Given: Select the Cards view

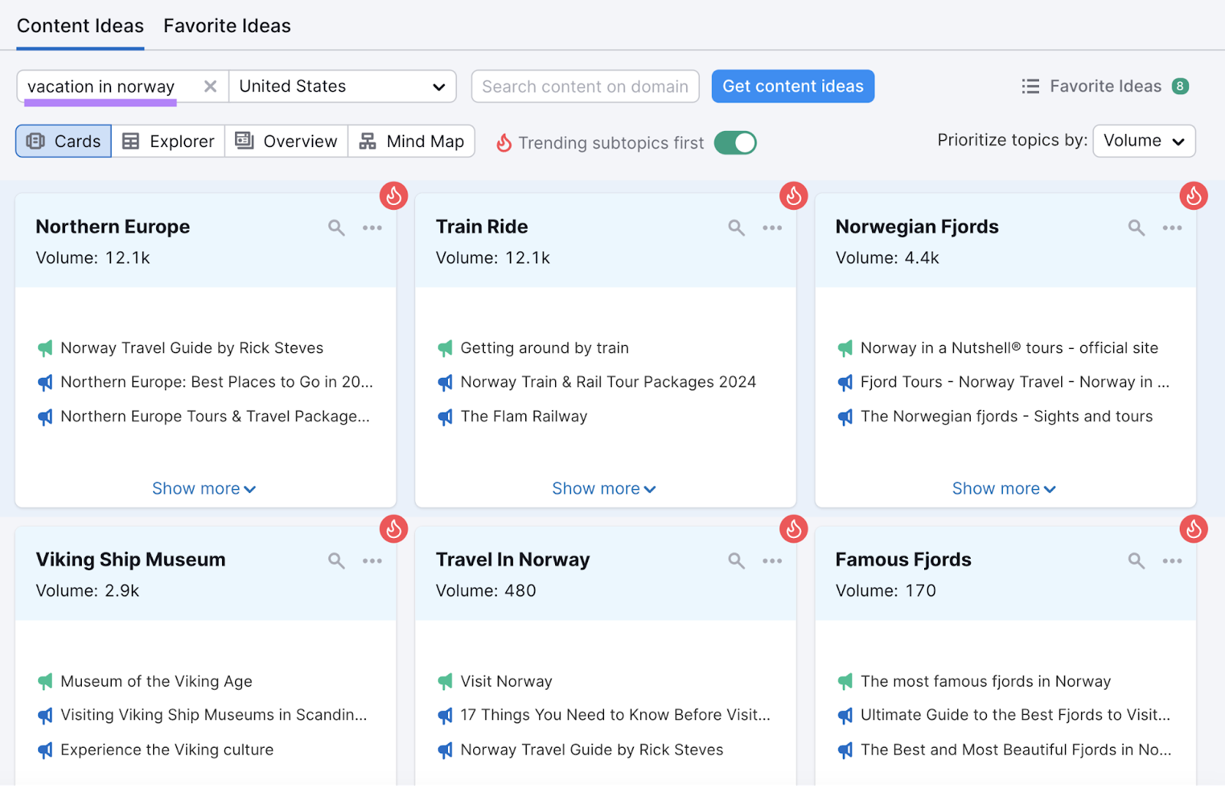Looking at the screenshot, I should (x=63, y=141).
